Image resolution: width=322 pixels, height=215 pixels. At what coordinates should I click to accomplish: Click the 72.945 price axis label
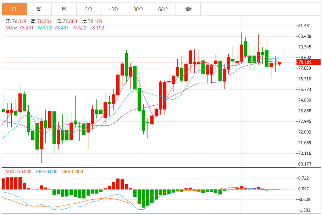[305, 121]
